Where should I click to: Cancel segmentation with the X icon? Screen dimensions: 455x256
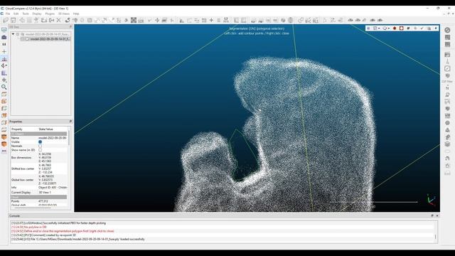coord(436,28)
